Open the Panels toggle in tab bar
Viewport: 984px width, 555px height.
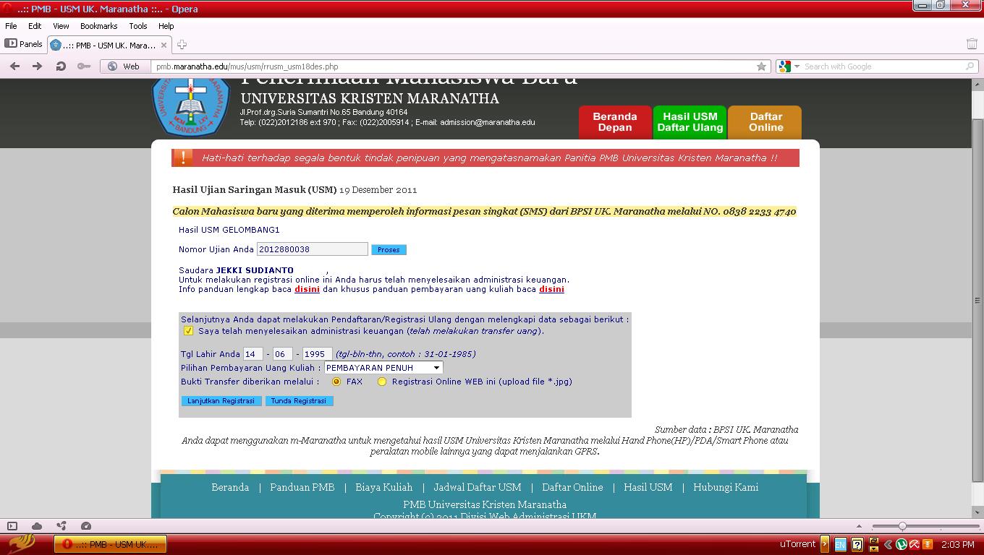pyautogui.click(x=24, y=44)
